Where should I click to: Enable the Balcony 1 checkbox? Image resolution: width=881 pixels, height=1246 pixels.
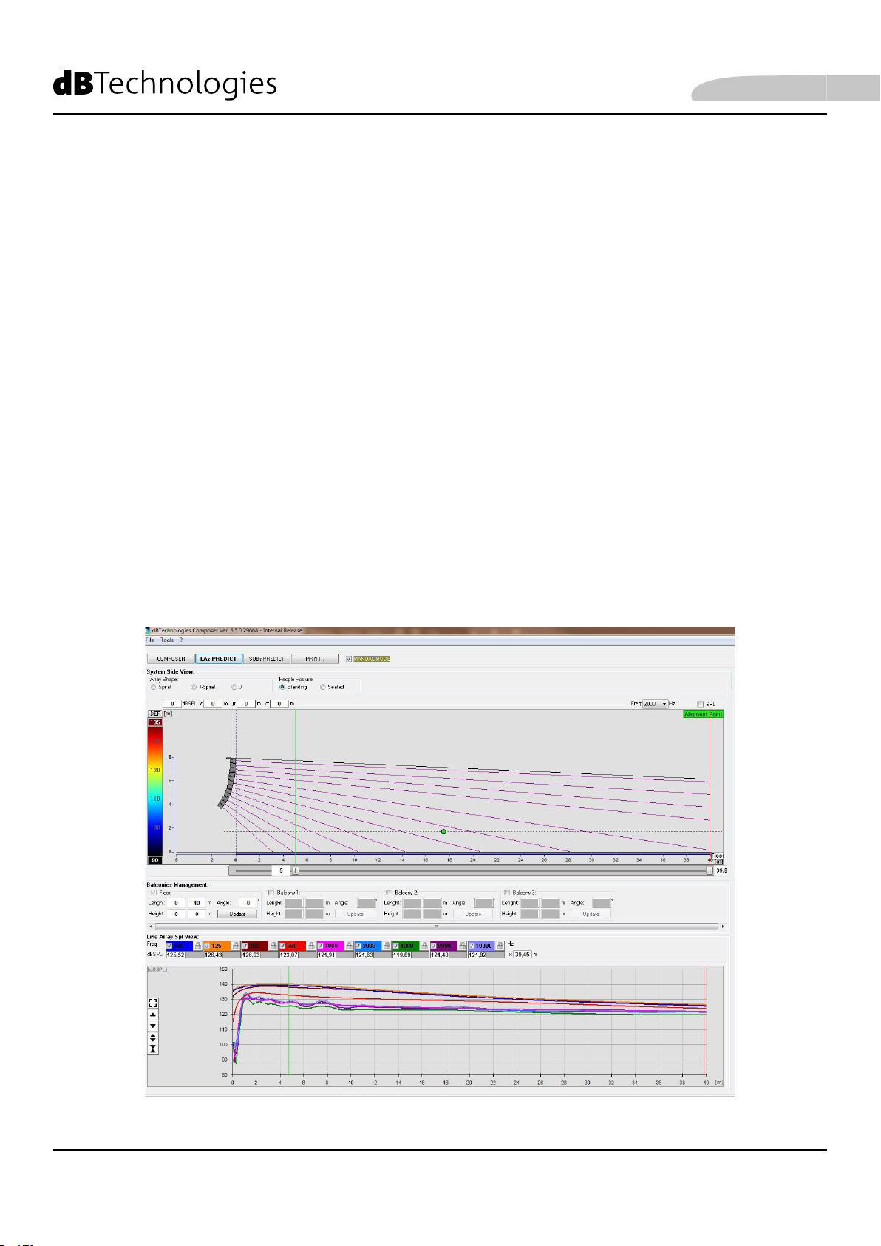[x=271, y=893]
